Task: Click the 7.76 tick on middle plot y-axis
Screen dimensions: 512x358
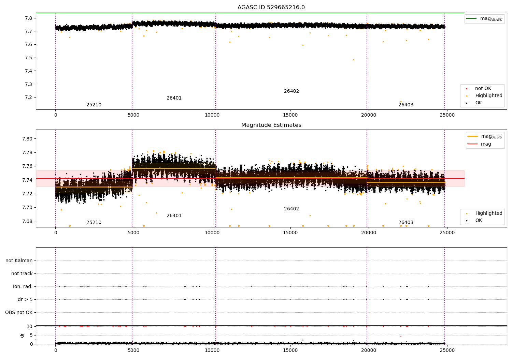Action: tap(28, 166)
